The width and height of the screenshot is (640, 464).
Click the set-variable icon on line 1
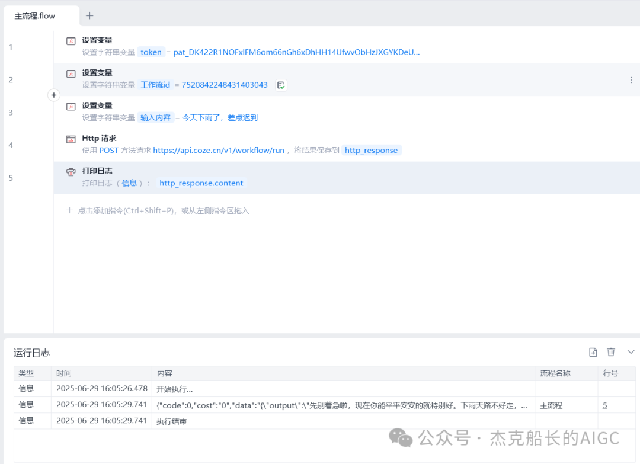click(71, 41)
